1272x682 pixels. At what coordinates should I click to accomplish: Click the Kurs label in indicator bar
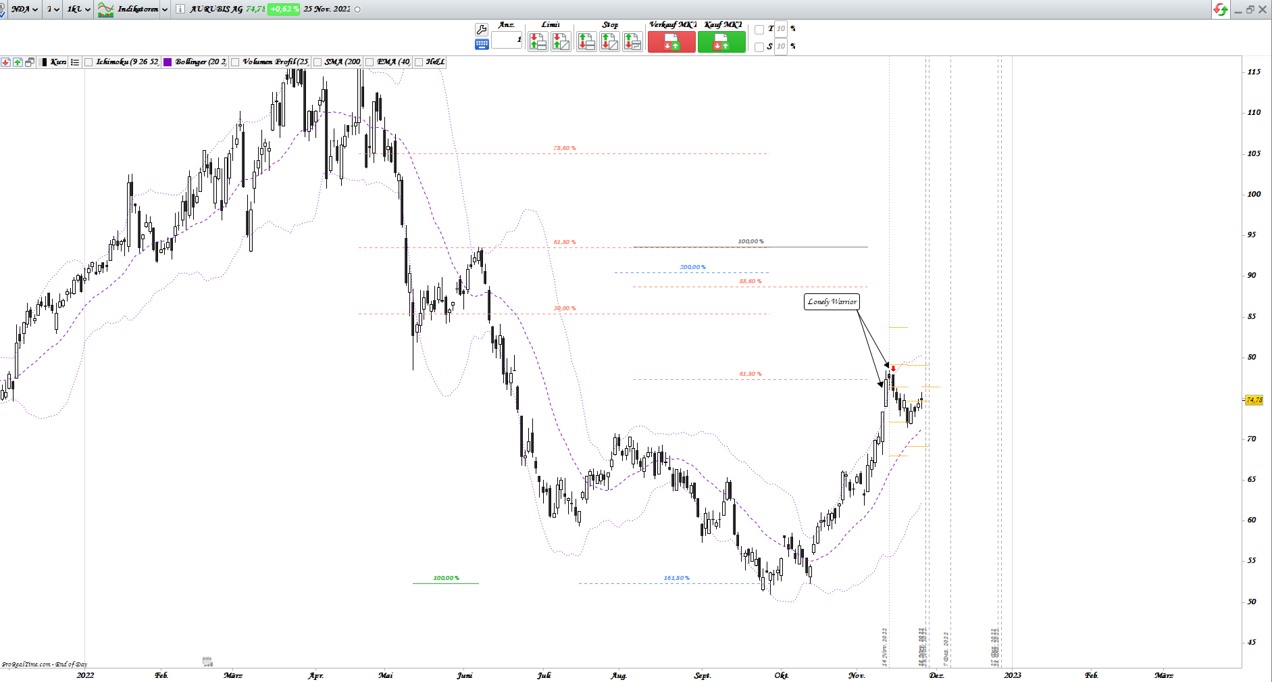coord(58,62)
